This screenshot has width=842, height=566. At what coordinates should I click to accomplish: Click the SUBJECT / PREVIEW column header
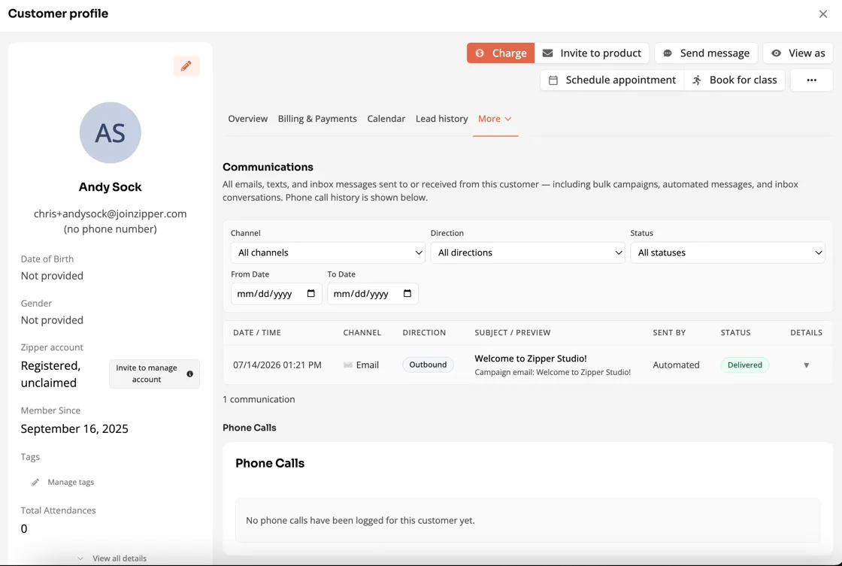pos(512,333)
